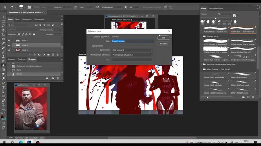Toggle lock image pixels brush icon

[x=23, y=34]
